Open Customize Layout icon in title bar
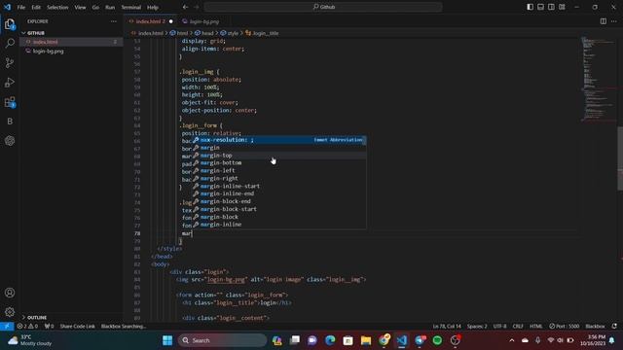 pyautogui.click(x=562, y=7)
